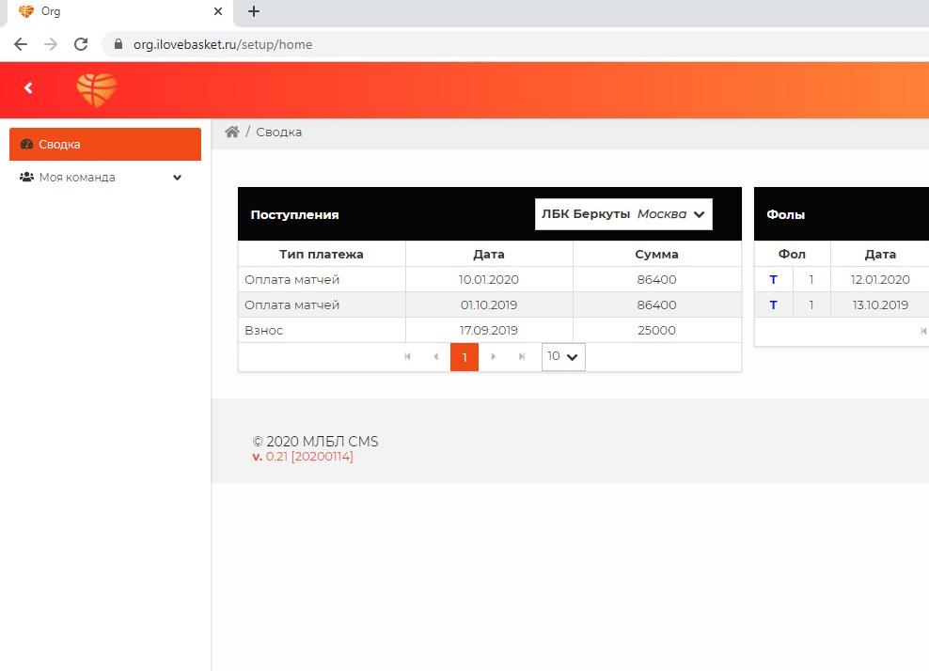This screenshot has width=929, height=671.
Task: Collapse sidebar with the left chevron
Action: [28, 88]
